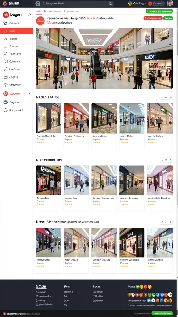Click the Nnuaik logo in top bar
The width and height of the screenshot is (178, 317).
click(x=11, y=3)
